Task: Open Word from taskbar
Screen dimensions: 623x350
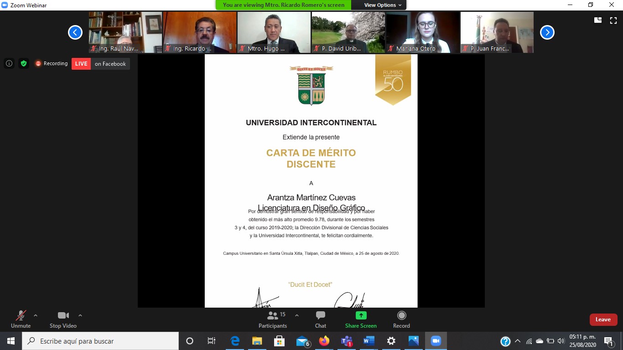Action: tap(369, 341)
